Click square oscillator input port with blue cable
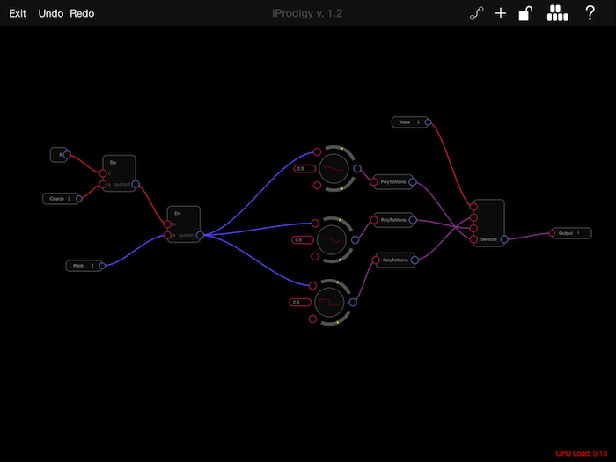 coord(312,286)
